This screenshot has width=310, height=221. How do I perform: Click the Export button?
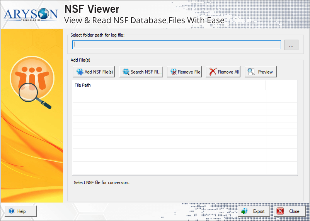(254, 211)
